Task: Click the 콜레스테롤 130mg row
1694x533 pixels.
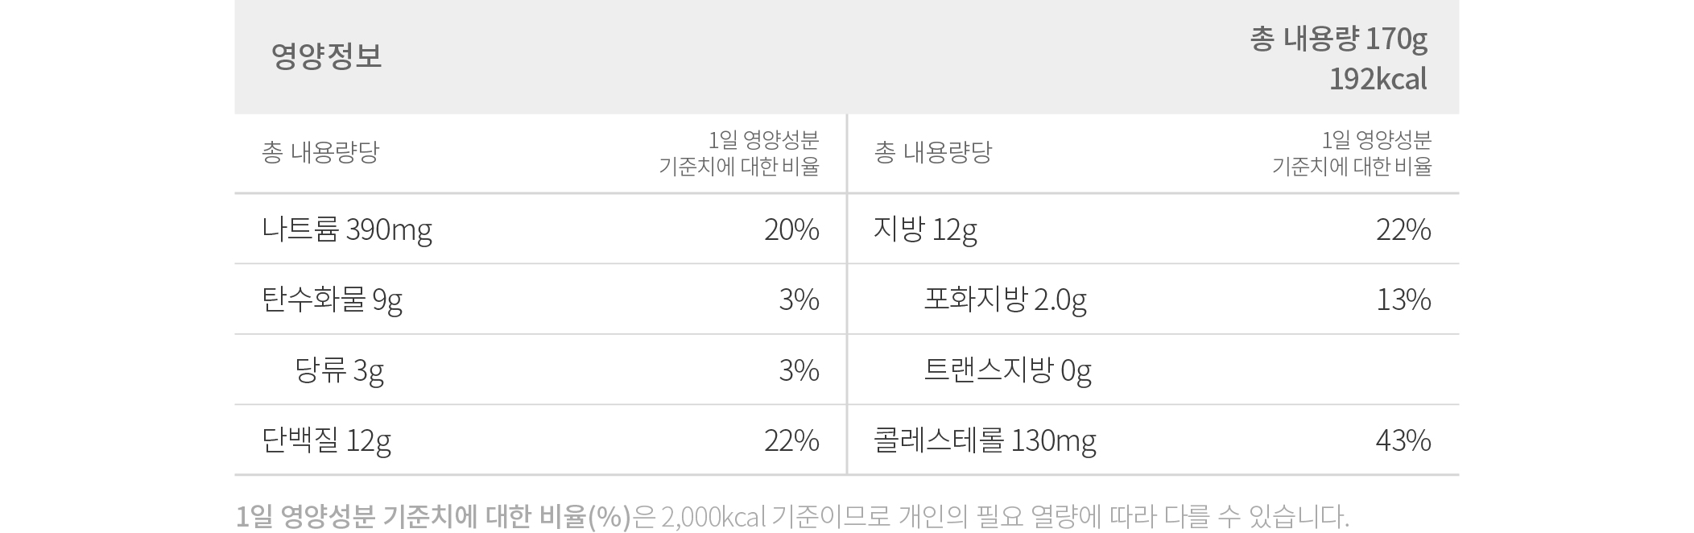Action: click(1154, 440)
